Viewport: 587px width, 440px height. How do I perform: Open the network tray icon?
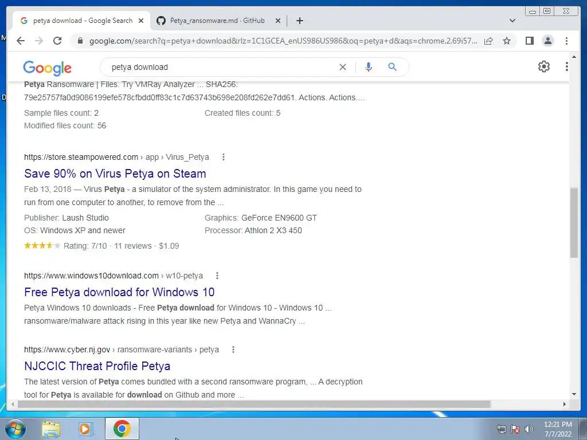[x=501, y=429]
